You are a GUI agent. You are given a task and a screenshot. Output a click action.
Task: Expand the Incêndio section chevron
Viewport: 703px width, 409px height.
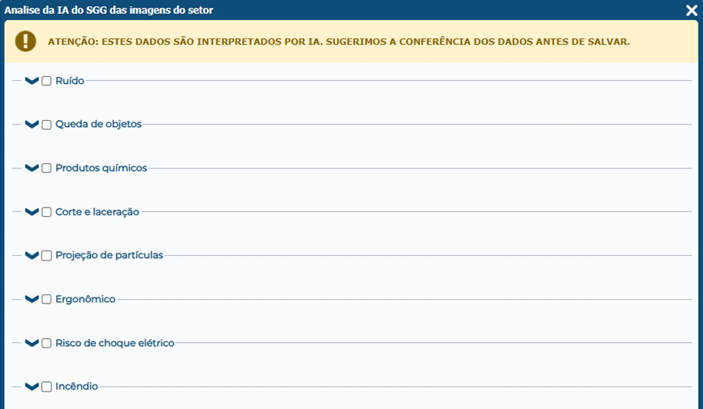[x=32, y=387]
